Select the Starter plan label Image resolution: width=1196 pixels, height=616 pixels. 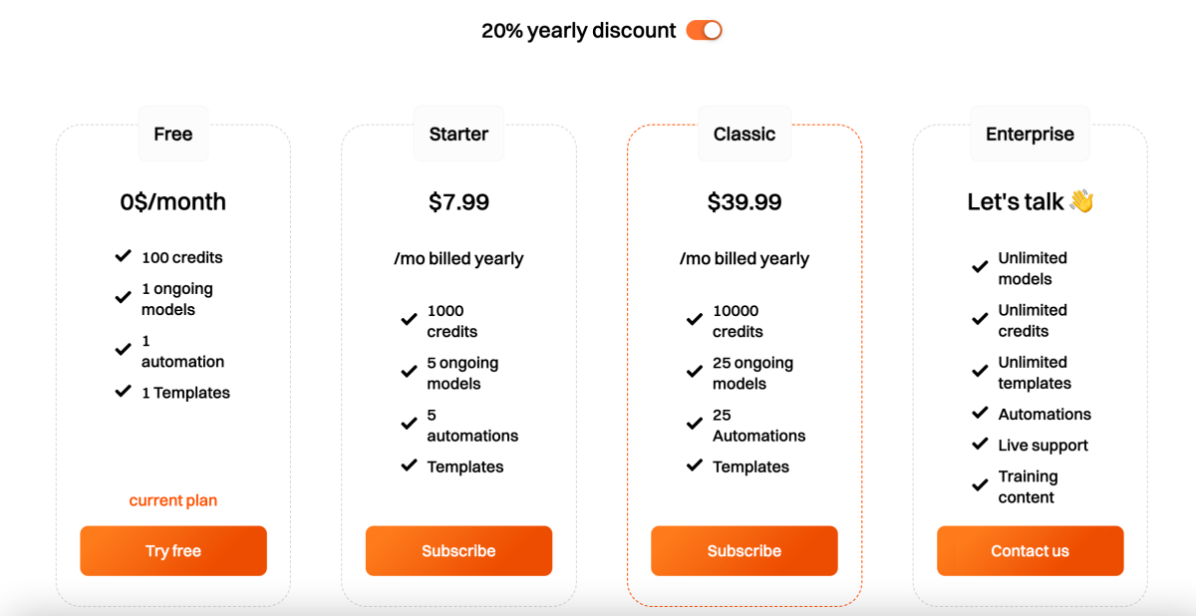click(x=458, y=134)
